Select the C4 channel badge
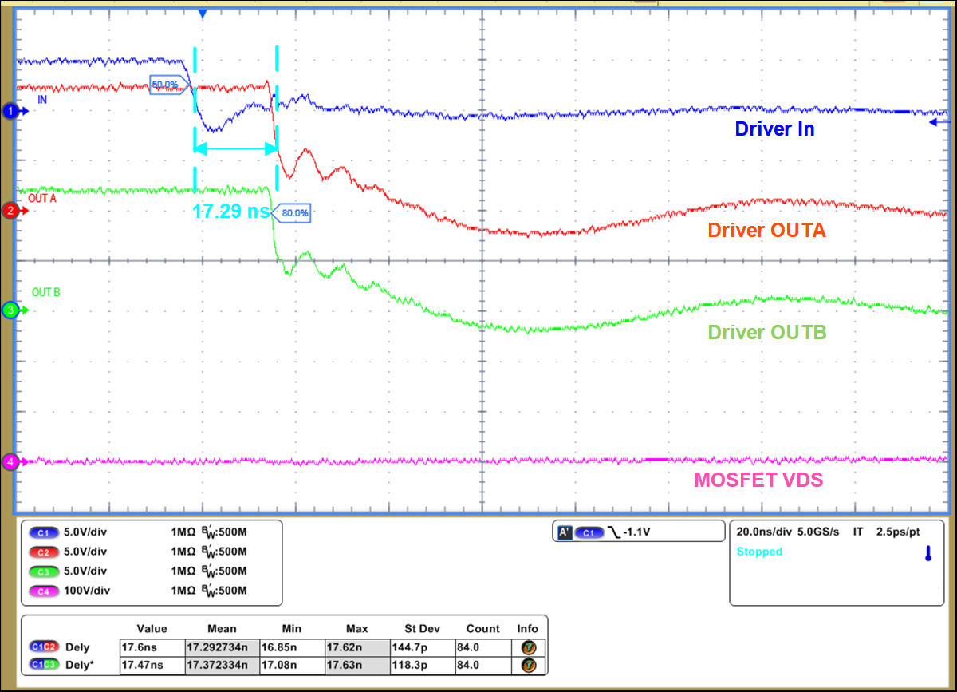Screen dimensions: 957x692 tap(42, 591)
